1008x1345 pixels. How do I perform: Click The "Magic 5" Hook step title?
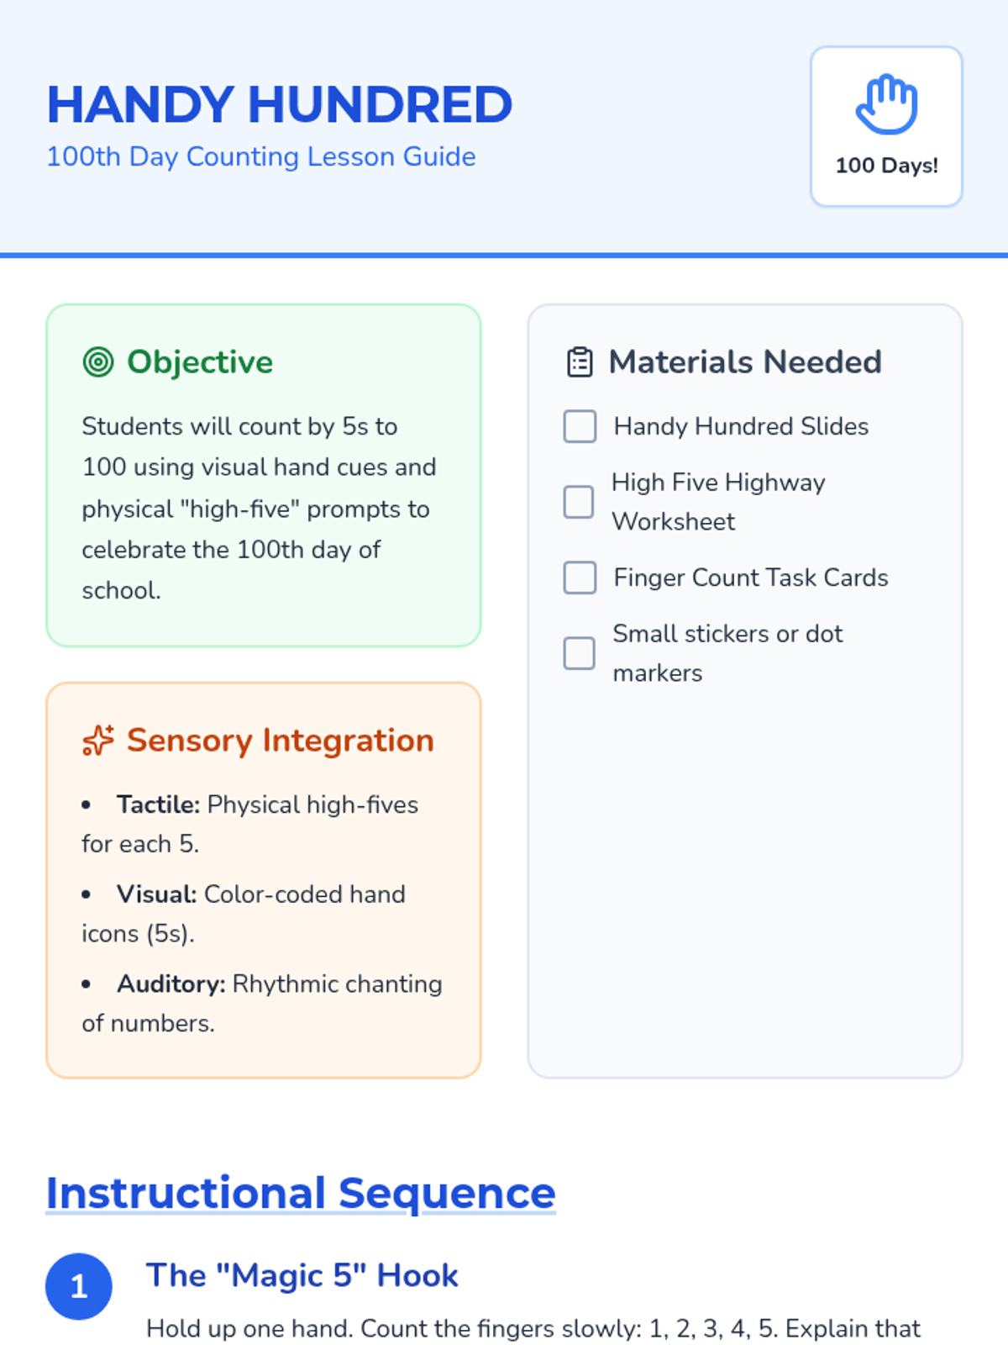pos(302,1275)
